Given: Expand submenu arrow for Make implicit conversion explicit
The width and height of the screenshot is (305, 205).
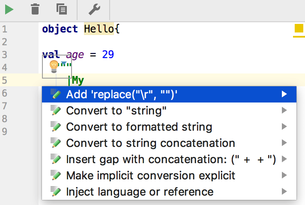Looking at the screenshot, I should click(x=284, y=176).
